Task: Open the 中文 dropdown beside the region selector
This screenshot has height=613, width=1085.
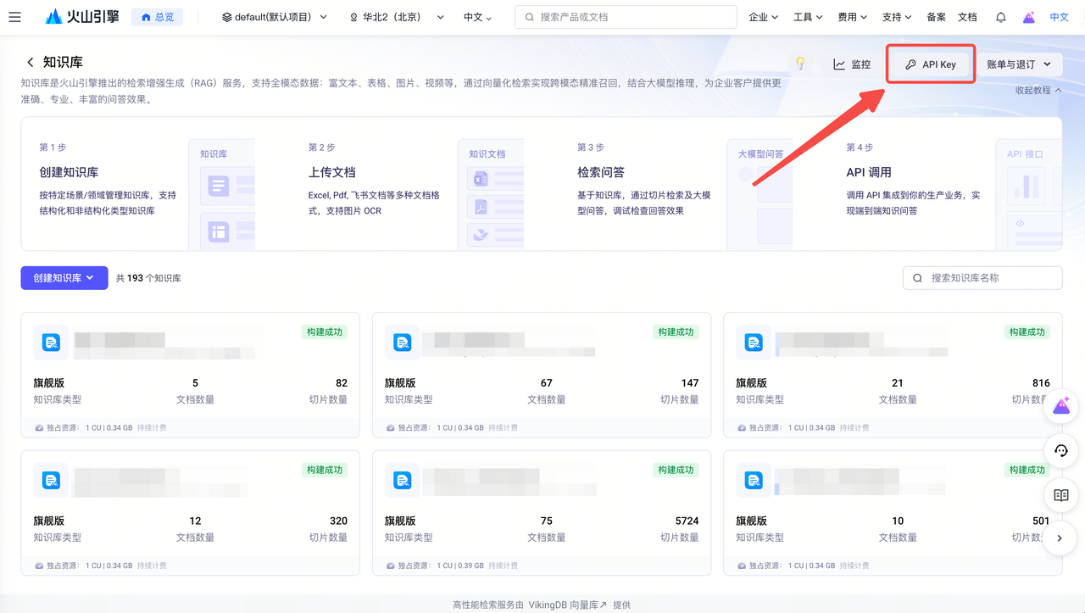Action: (x=477, y=17)
